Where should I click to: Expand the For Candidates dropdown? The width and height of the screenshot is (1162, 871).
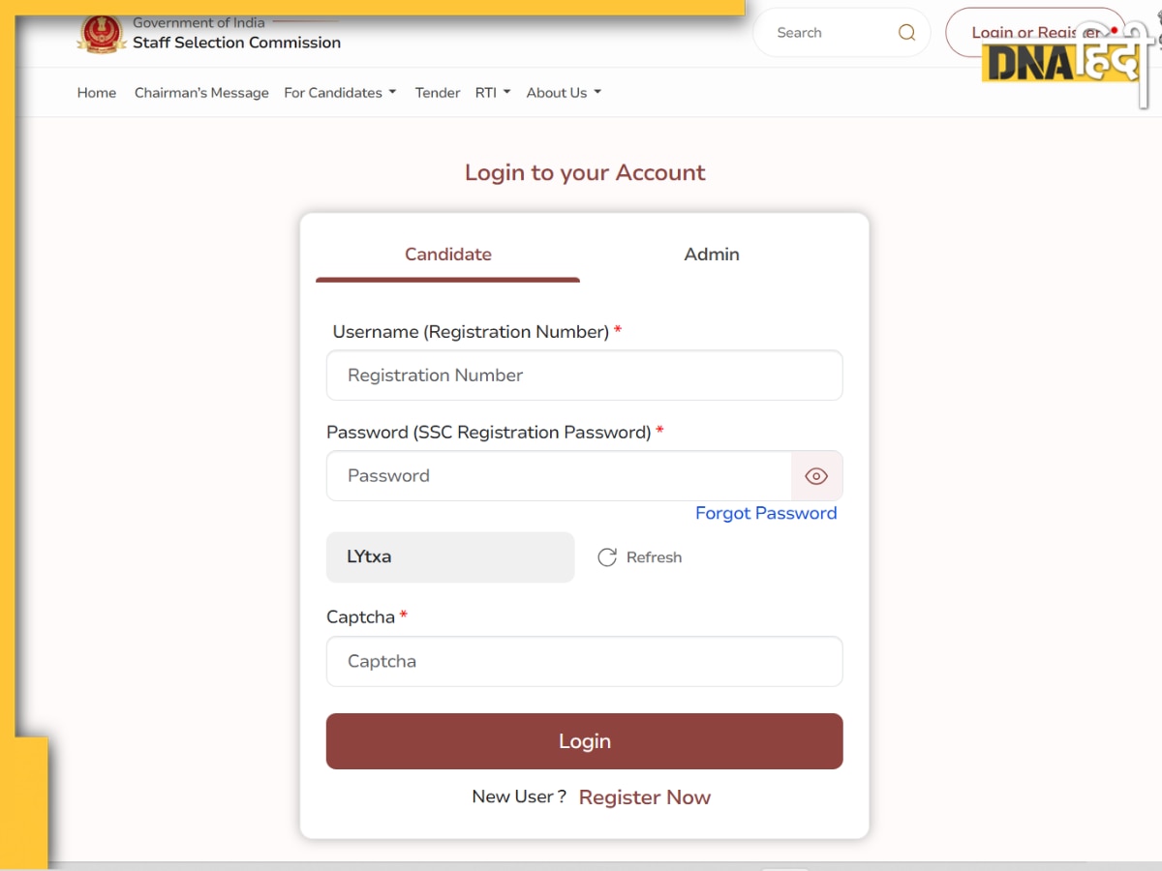(340, 92)
